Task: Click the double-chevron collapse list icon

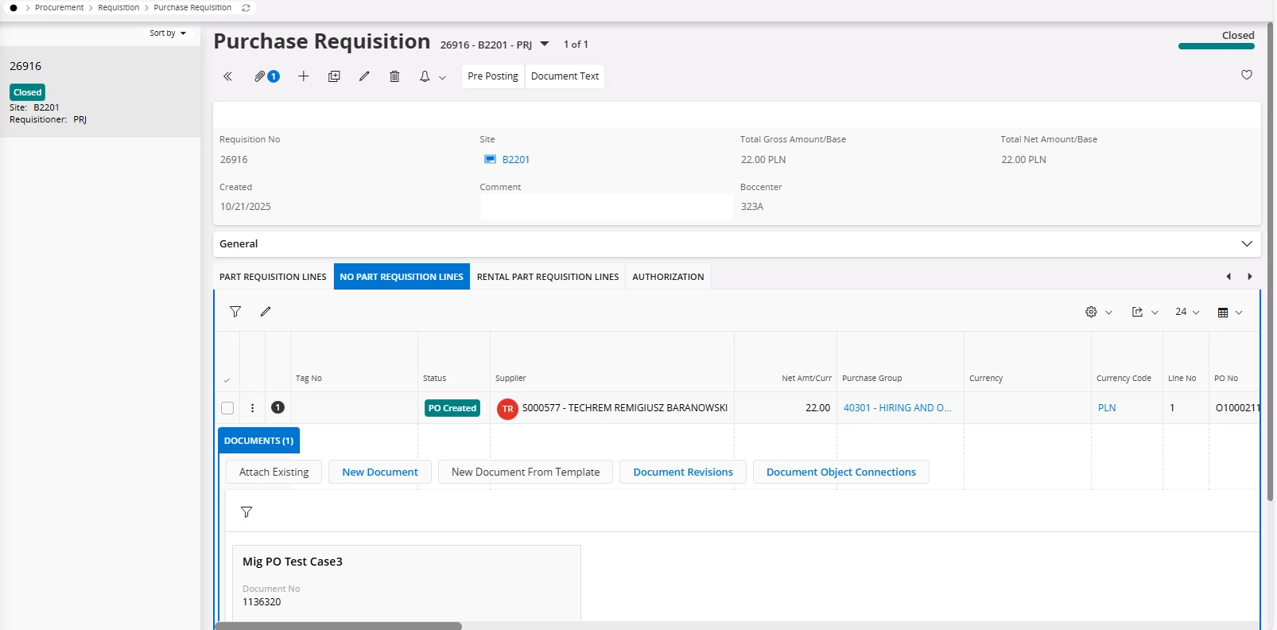Action: pos(227,76)
